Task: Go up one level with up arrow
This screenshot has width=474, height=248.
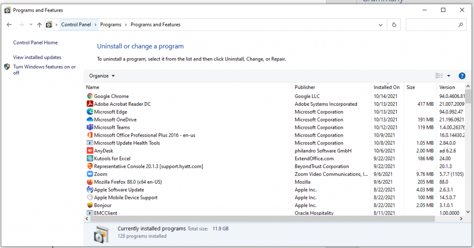Action: [39, 25]
